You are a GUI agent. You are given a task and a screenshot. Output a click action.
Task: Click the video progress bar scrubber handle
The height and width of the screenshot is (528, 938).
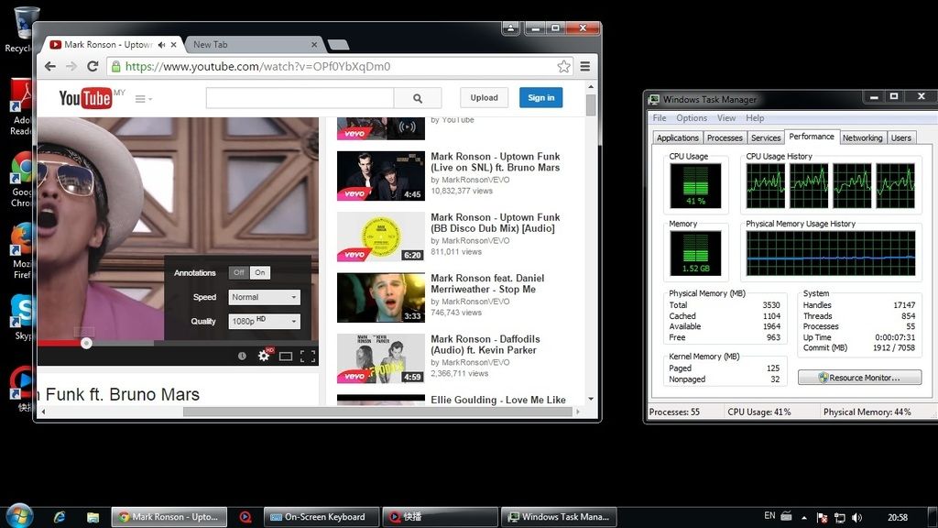coord(86,343)
